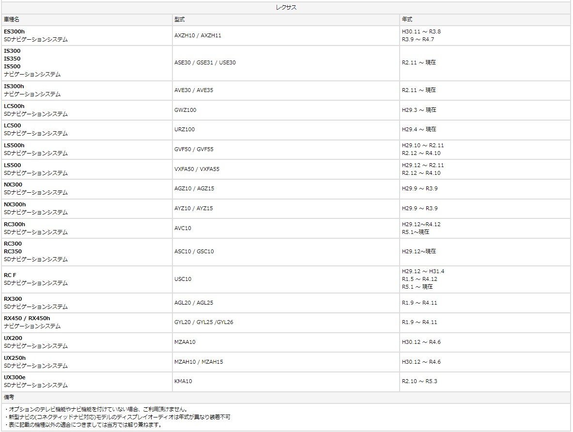Click model code AXZH10 / AXZH11

click(198, 35)
